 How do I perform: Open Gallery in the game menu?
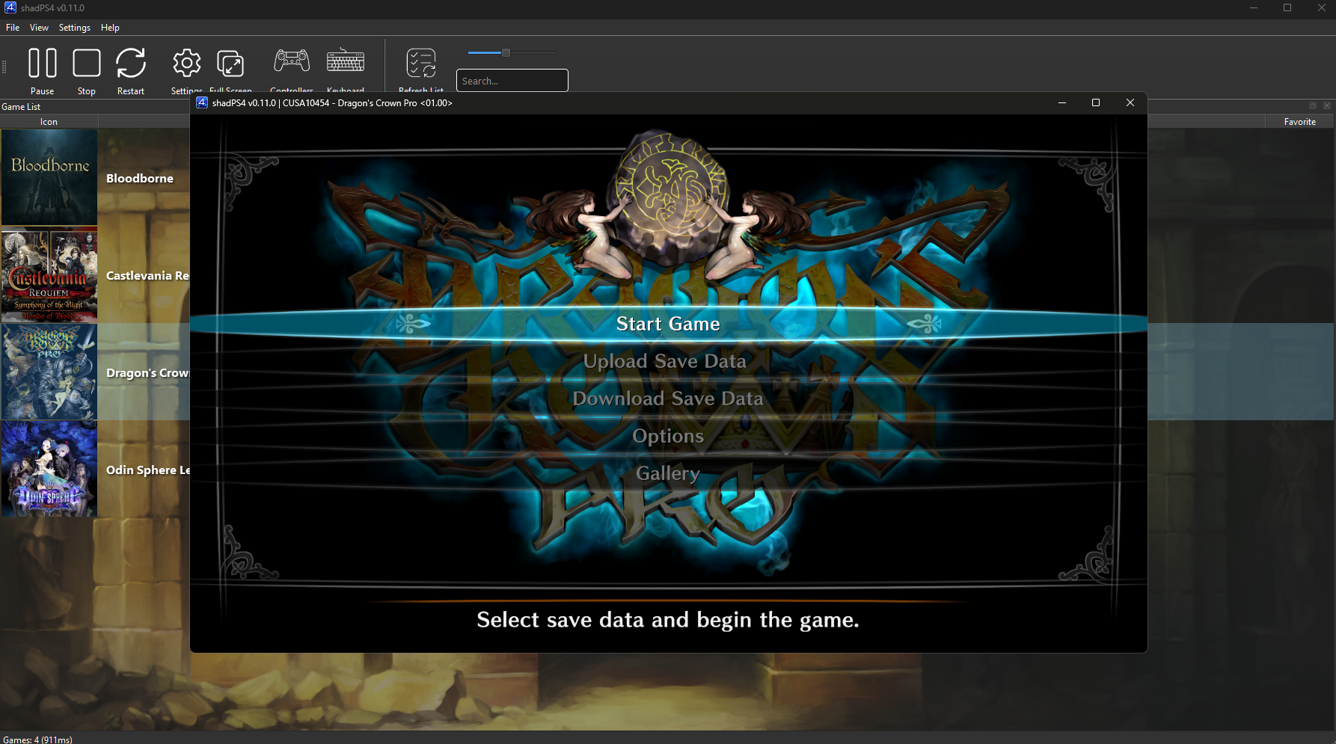click(x=668, y=473)
